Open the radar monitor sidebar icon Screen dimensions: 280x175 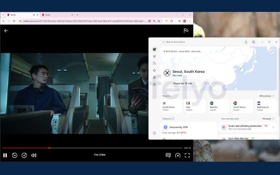(x=154, y=77)
